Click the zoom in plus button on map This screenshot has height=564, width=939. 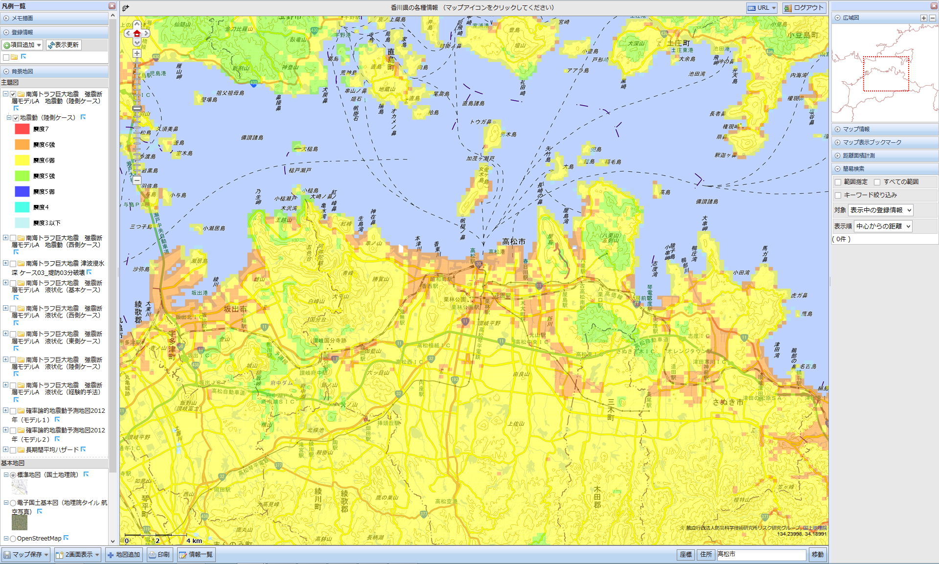point(137,54)
